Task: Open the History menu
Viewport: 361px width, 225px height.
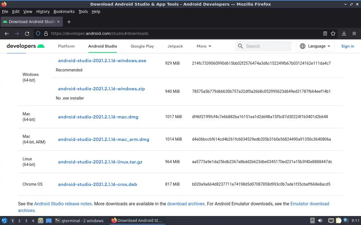Action: (x=43, y=12)
